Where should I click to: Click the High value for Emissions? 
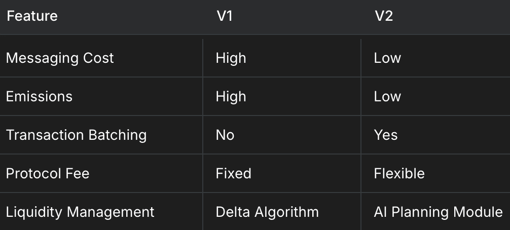pyautogui.click(x=231, y=96)
